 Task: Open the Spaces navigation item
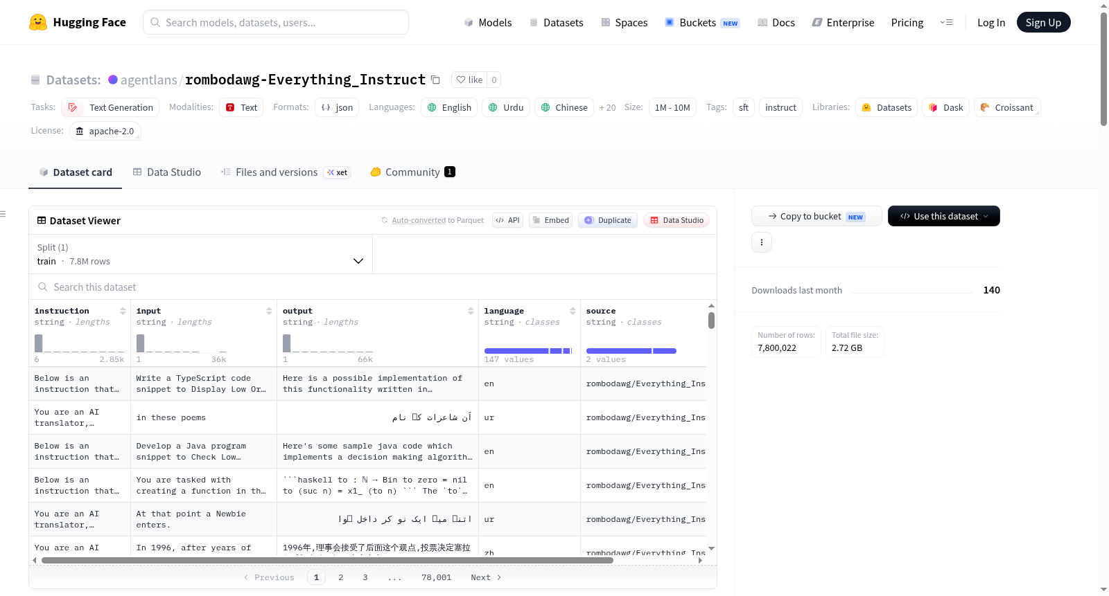tap(625, 22)
